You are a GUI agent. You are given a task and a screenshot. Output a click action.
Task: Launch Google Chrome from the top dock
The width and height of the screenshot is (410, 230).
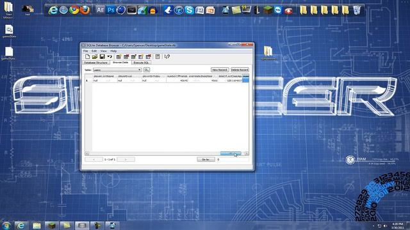(x=74, y=10)
